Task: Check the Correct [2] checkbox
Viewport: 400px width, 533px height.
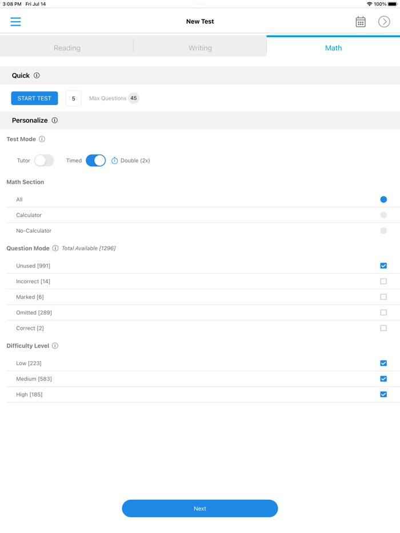Action: tap(383, 328)
